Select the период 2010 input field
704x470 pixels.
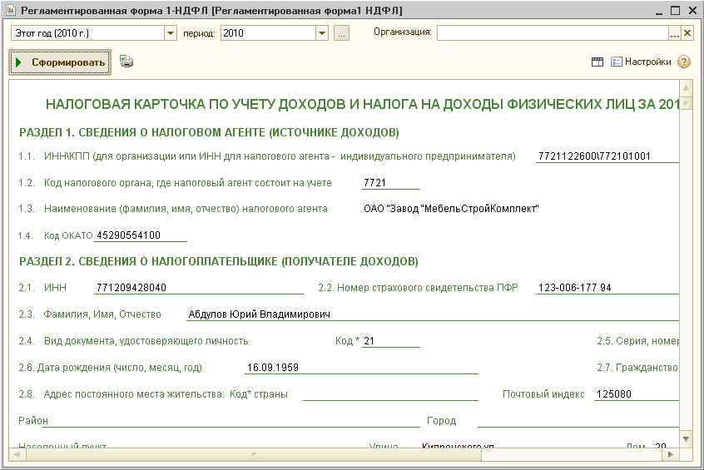(x=269, y=33)
